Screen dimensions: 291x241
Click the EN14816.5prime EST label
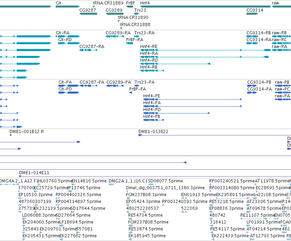(x=89, y=181)
